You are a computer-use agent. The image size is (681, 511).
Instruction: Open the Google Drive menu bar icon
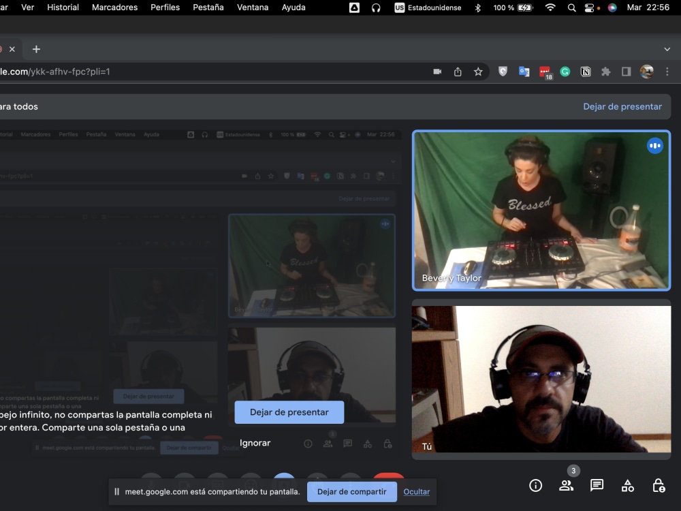click(x=354, y=7)
